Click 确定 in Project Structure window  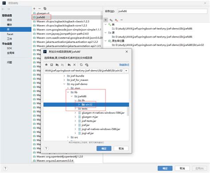click(165, 168)
